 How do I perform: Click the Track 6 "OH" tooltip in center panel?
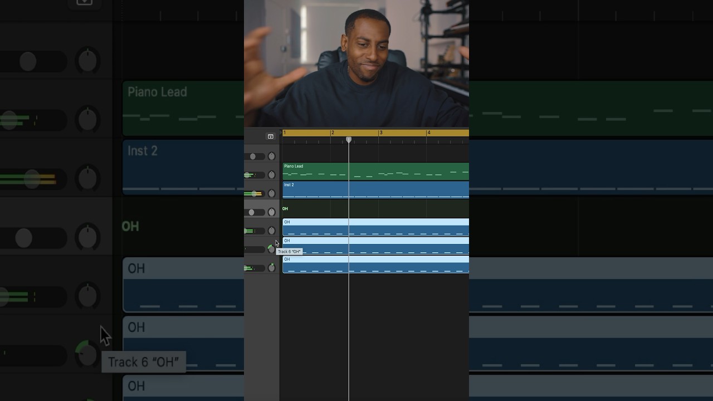point(289,252)
